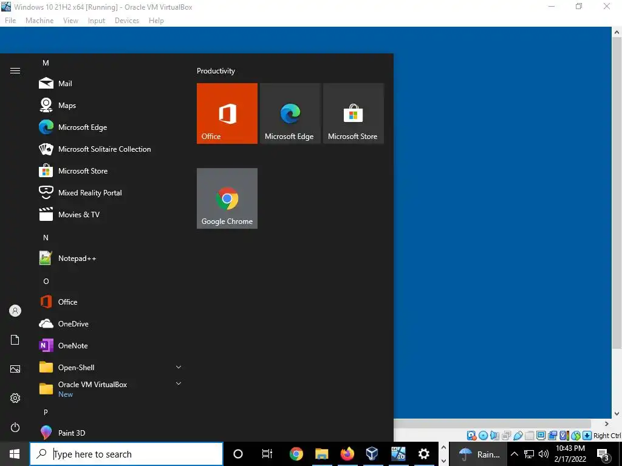Click VirtualBox USB devices indicator
This screenshot has width=622, height=466.
[518, 436]
